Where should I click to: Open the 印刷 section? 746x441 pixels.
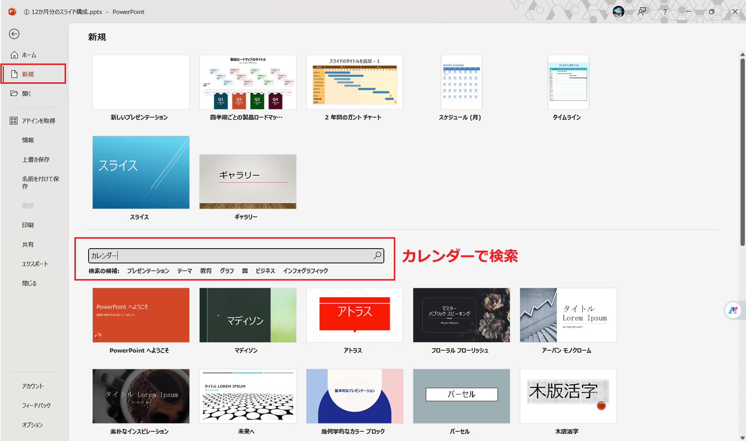pos(28,225)
